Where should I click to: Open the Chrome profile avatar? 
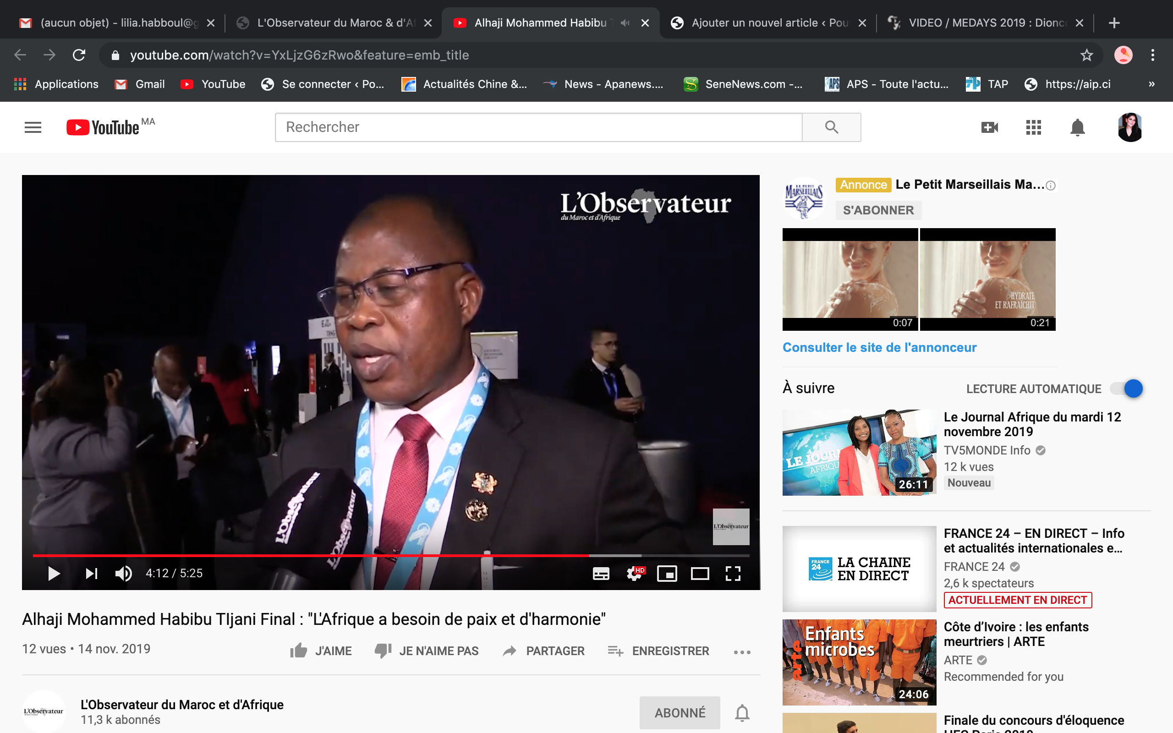tap(1124, 55)
